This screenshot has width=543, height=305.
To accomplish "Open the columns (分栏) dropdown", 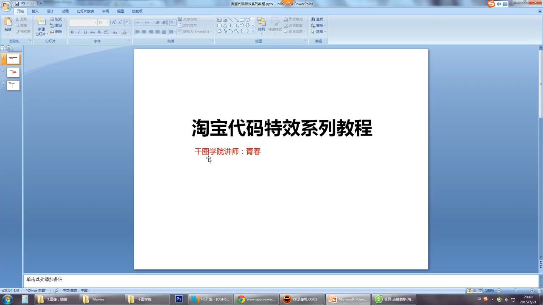I will 172,32.
